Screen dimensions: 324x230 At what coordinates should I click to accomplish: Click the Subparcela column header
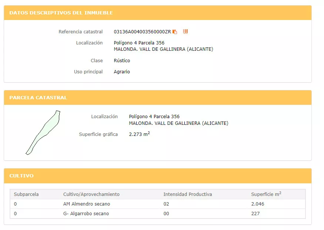click(26, 194)
